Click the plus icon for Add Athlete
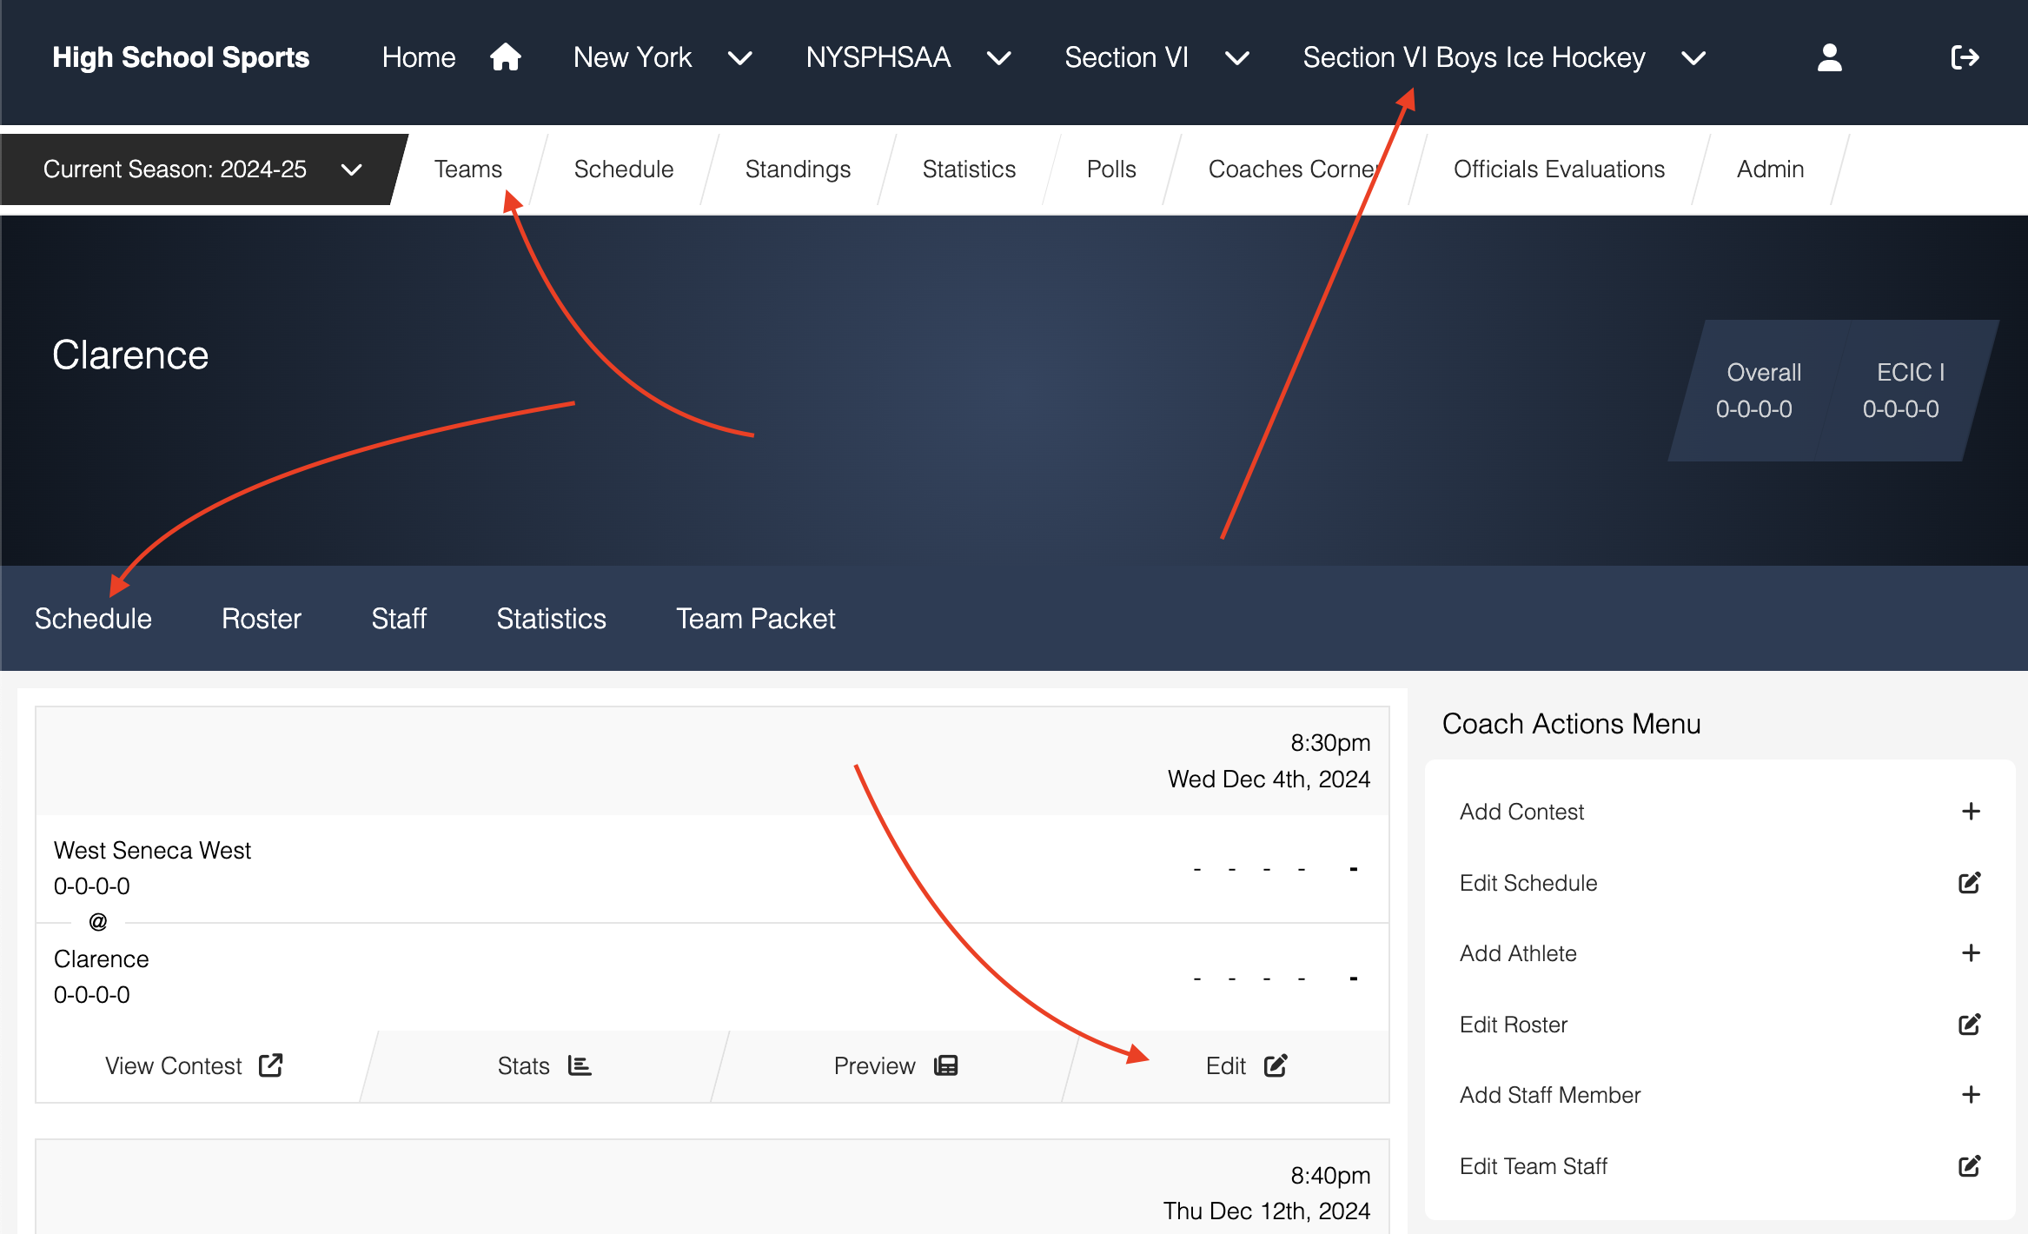2028x1234 pixels. tap(1970, 953)
